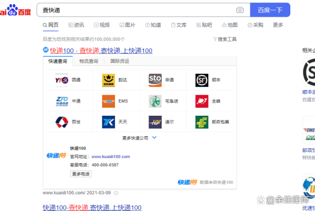Open dropdown arrow after www.kuaidi100.com/ 2021-03-09
This screenshot has width=315, height=211.
116,193
